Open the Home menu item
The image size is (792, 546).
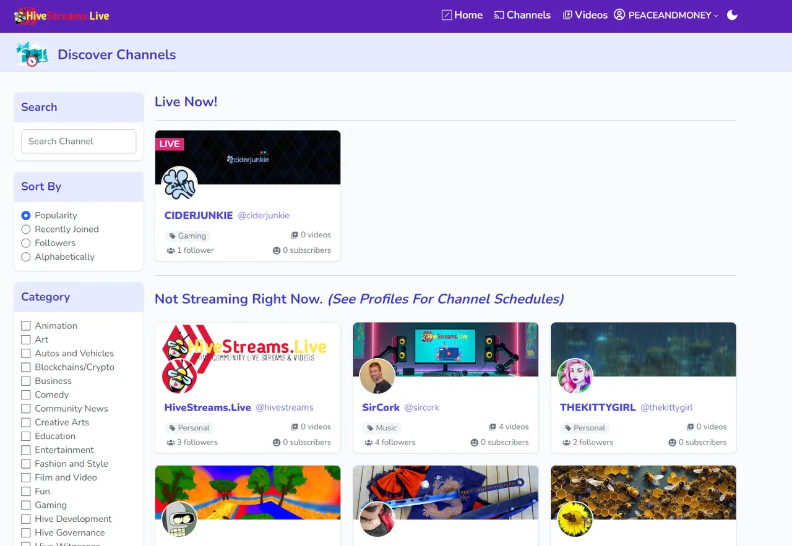(462, 15)
